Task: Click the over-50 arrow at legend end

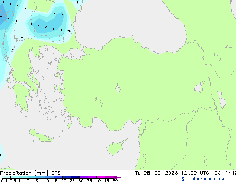Action: coord(118,177)
